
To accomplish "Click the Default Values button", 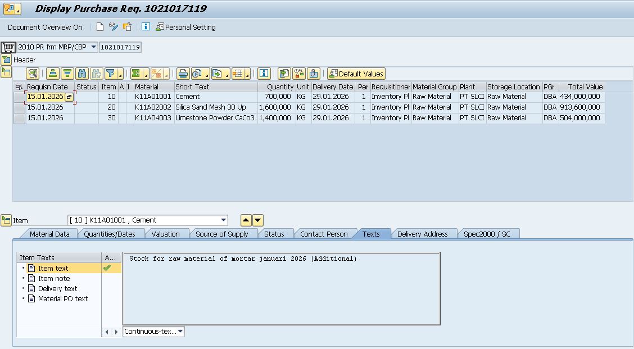I will click(356, 74).
